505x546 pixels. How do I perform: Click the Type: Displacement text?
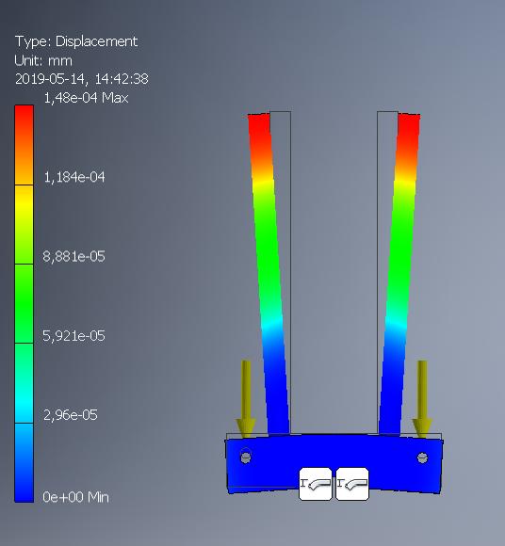76,41
